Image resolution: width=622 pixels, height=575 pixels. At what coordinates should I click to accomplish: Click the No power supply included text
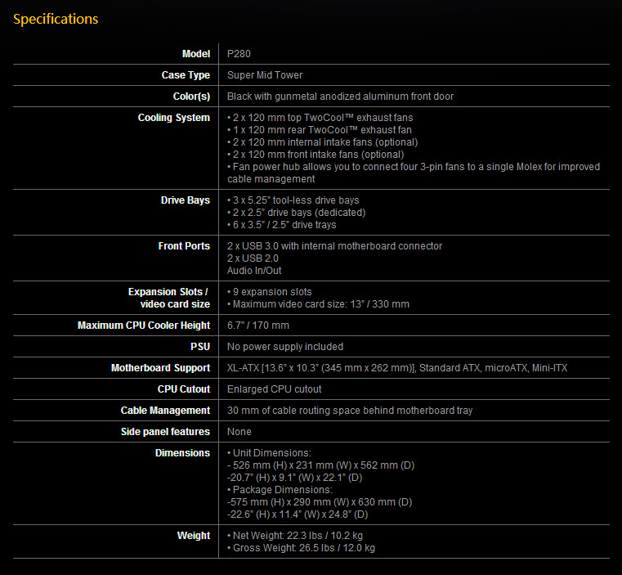pos(285,347)
